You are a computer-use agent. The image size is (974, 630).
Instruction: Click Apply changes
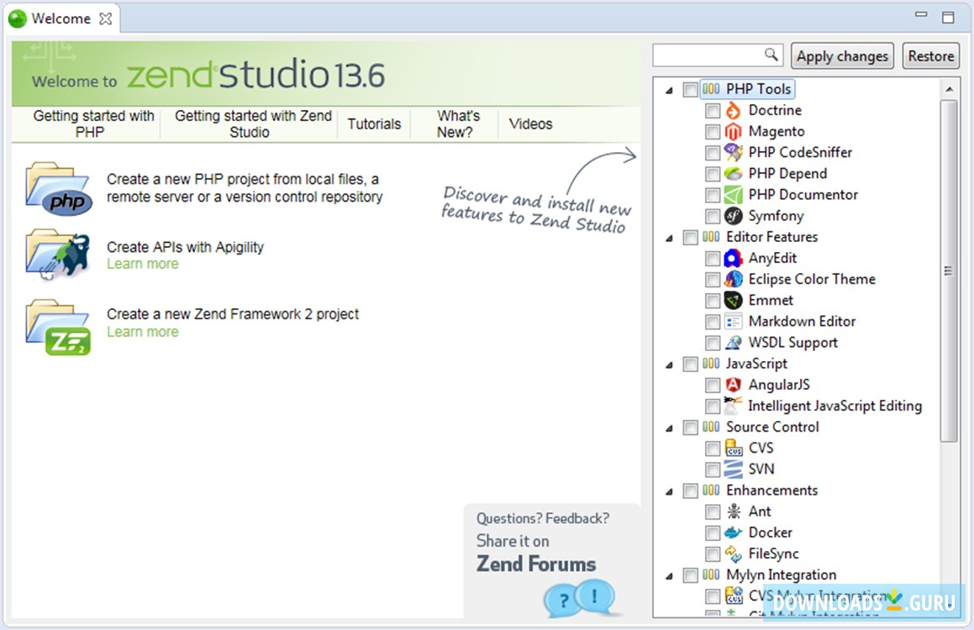(x=842, y=55)
